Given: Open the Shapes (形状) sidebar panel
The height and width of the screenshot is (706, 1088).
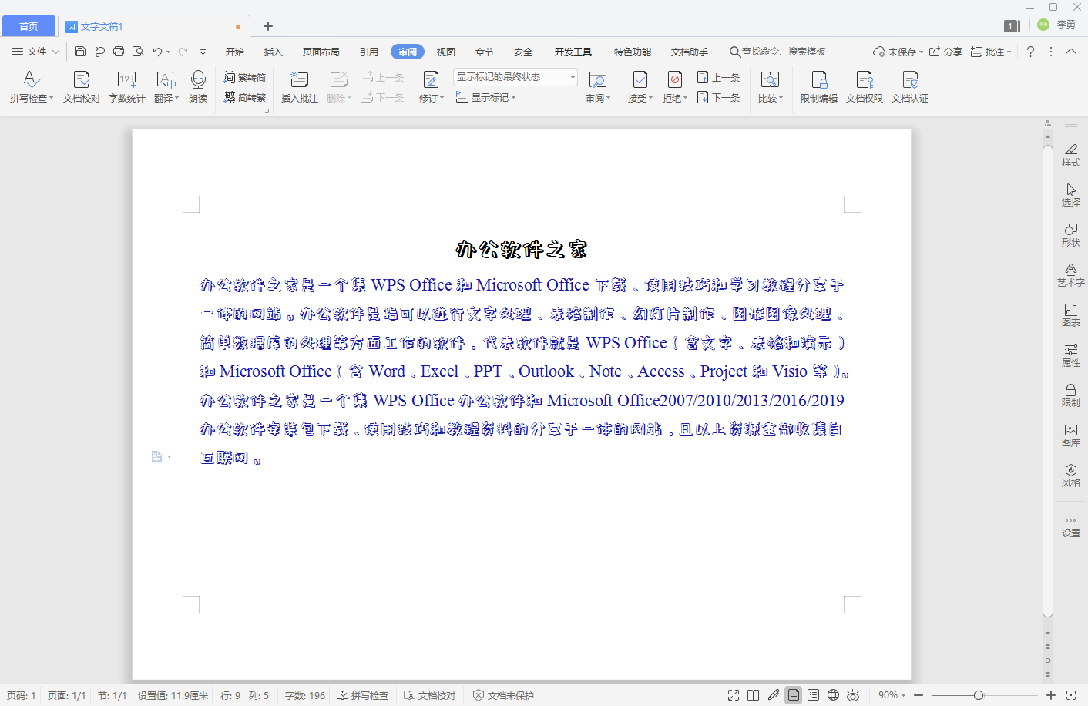Looking at the screenshot, I should click(x=1071, y=234).
